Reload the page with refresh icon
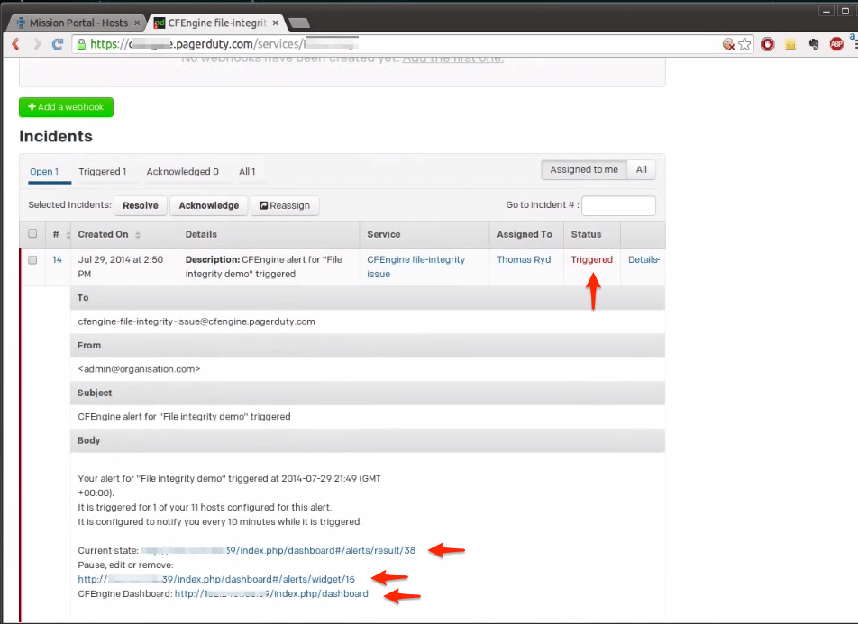Screen dimensions: 858x624 point(58,43)
